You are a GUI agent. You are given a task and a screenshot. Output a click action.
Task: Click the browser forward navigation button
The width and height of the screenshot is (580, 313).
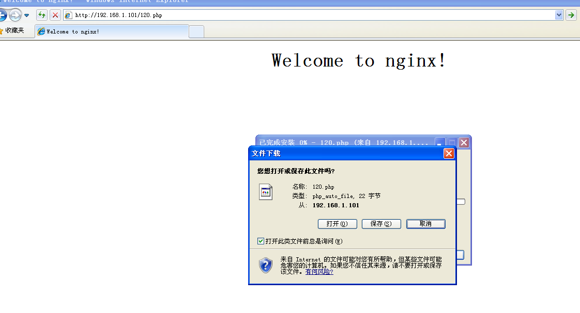[x=15, y=15]
